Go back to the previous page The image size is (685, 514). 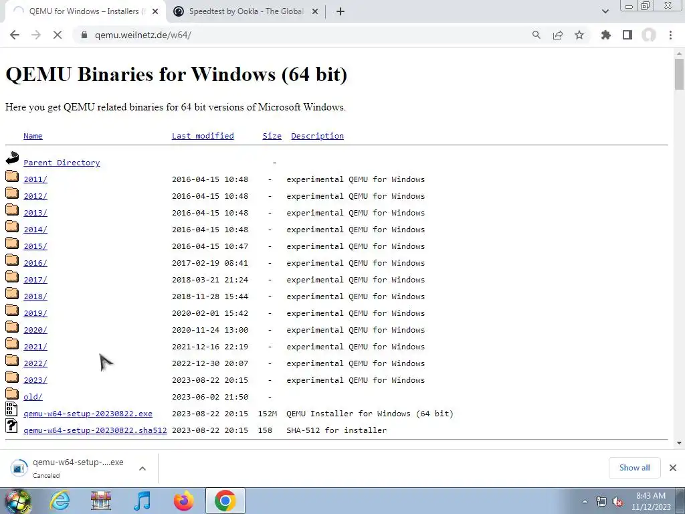coord(15,35)
